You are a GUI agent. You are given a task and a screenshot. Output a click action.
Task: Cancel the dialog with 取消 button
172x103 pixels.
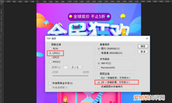tap(143, 52)
